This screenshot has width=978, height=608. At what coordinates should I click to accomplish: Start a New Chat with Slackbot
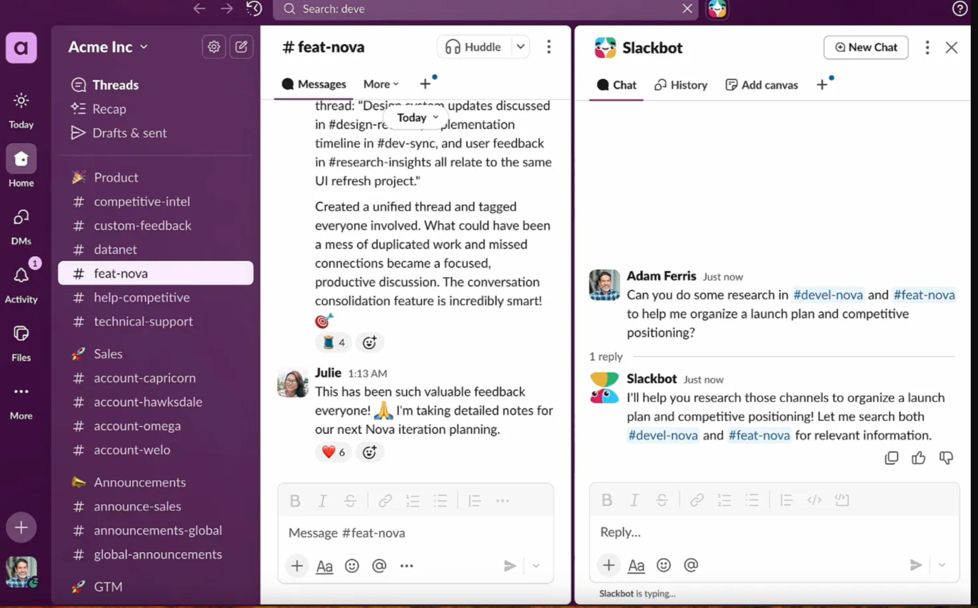point(866,47)
